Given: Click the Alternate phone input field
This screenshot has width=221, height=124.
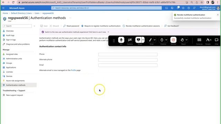Looking at the screenshot, I should pyautogui.click(x=128, y=60).
